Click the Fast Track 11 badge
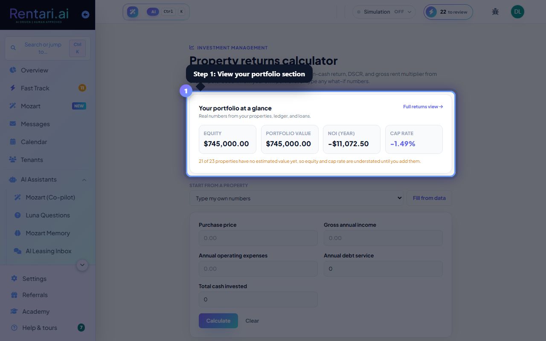Screen dimensions: 546x341 click(x=82, y=88)
